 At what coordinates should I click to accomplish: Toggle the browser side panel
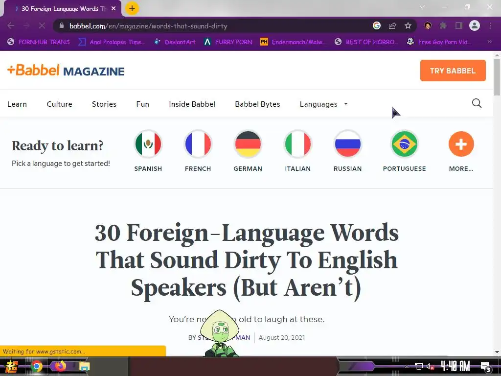tap(459, 25)
